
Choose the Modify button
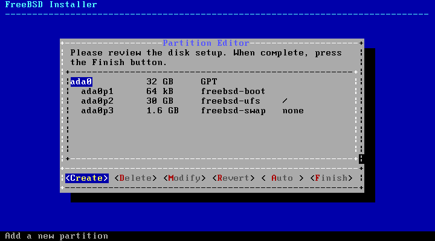pyautogui.click(x=184, y=178)
